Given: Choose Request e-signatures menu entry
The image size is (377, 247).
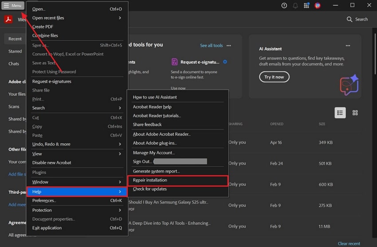Looking at the screenshot, I should click(77, 82).
